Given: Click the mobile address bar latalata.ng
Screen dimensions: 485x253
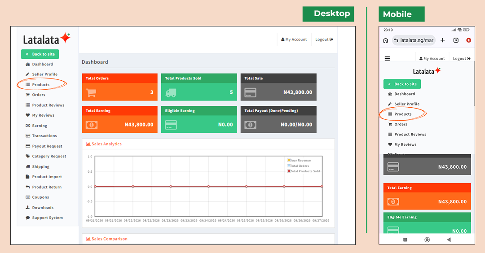Looking at the screenshot, I should (414, 40).
